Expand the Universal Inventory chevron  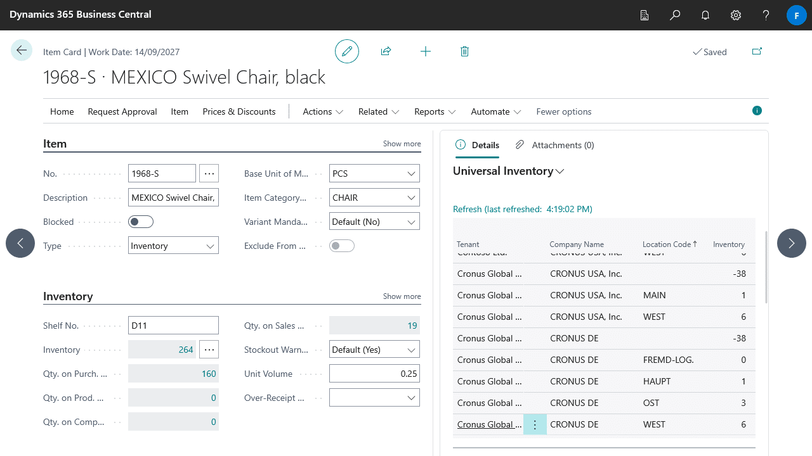pos(560,172)
